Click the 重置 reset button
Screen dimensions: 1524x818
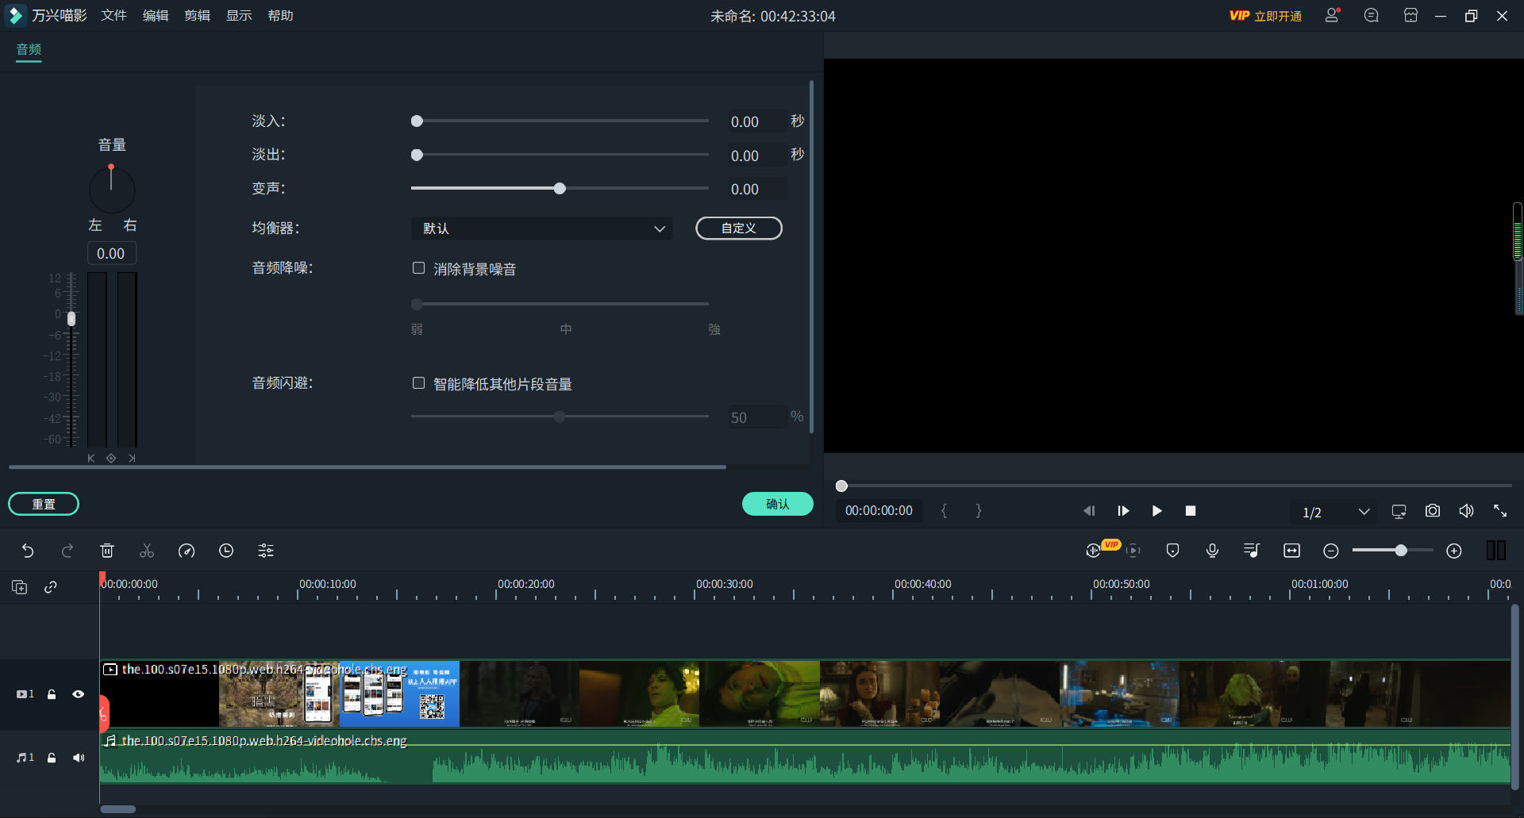pyautogui.click(x=43, y=504)
